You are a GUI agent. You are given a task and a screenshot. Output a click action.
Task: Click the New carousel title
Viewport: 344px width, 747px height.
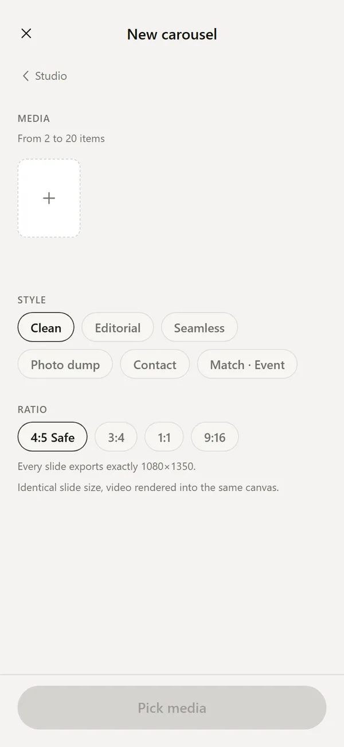click(x=172, y=34)
